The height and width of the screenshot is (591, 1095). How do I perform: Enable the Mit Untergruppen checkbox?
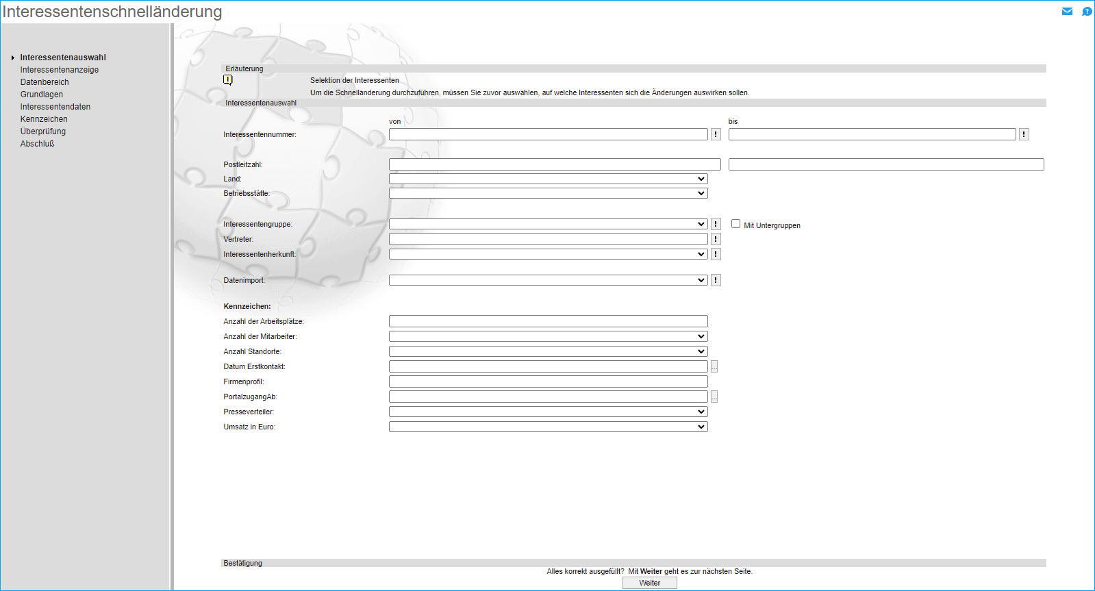[735, 224]
